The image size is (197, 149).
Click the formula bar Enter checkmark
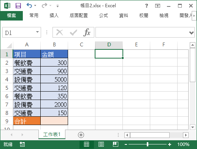click(73, 32)
